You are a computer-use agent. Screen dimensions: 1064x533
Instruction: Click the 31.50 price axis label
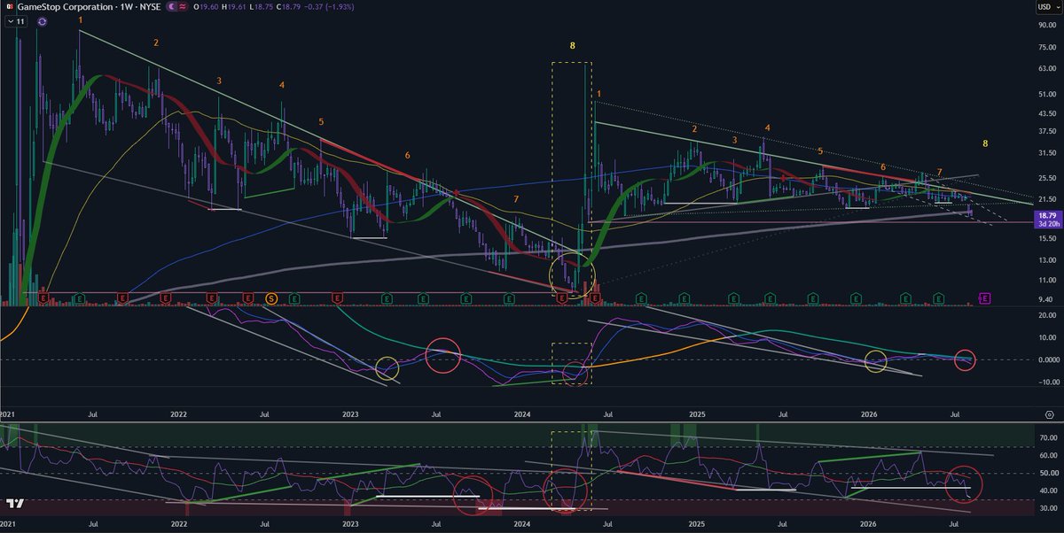pyautogui.click(x=1045, y=153)
